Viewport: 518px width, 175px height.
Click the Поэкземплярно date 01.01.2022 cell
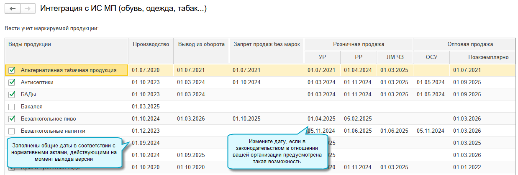coord(467,167)
